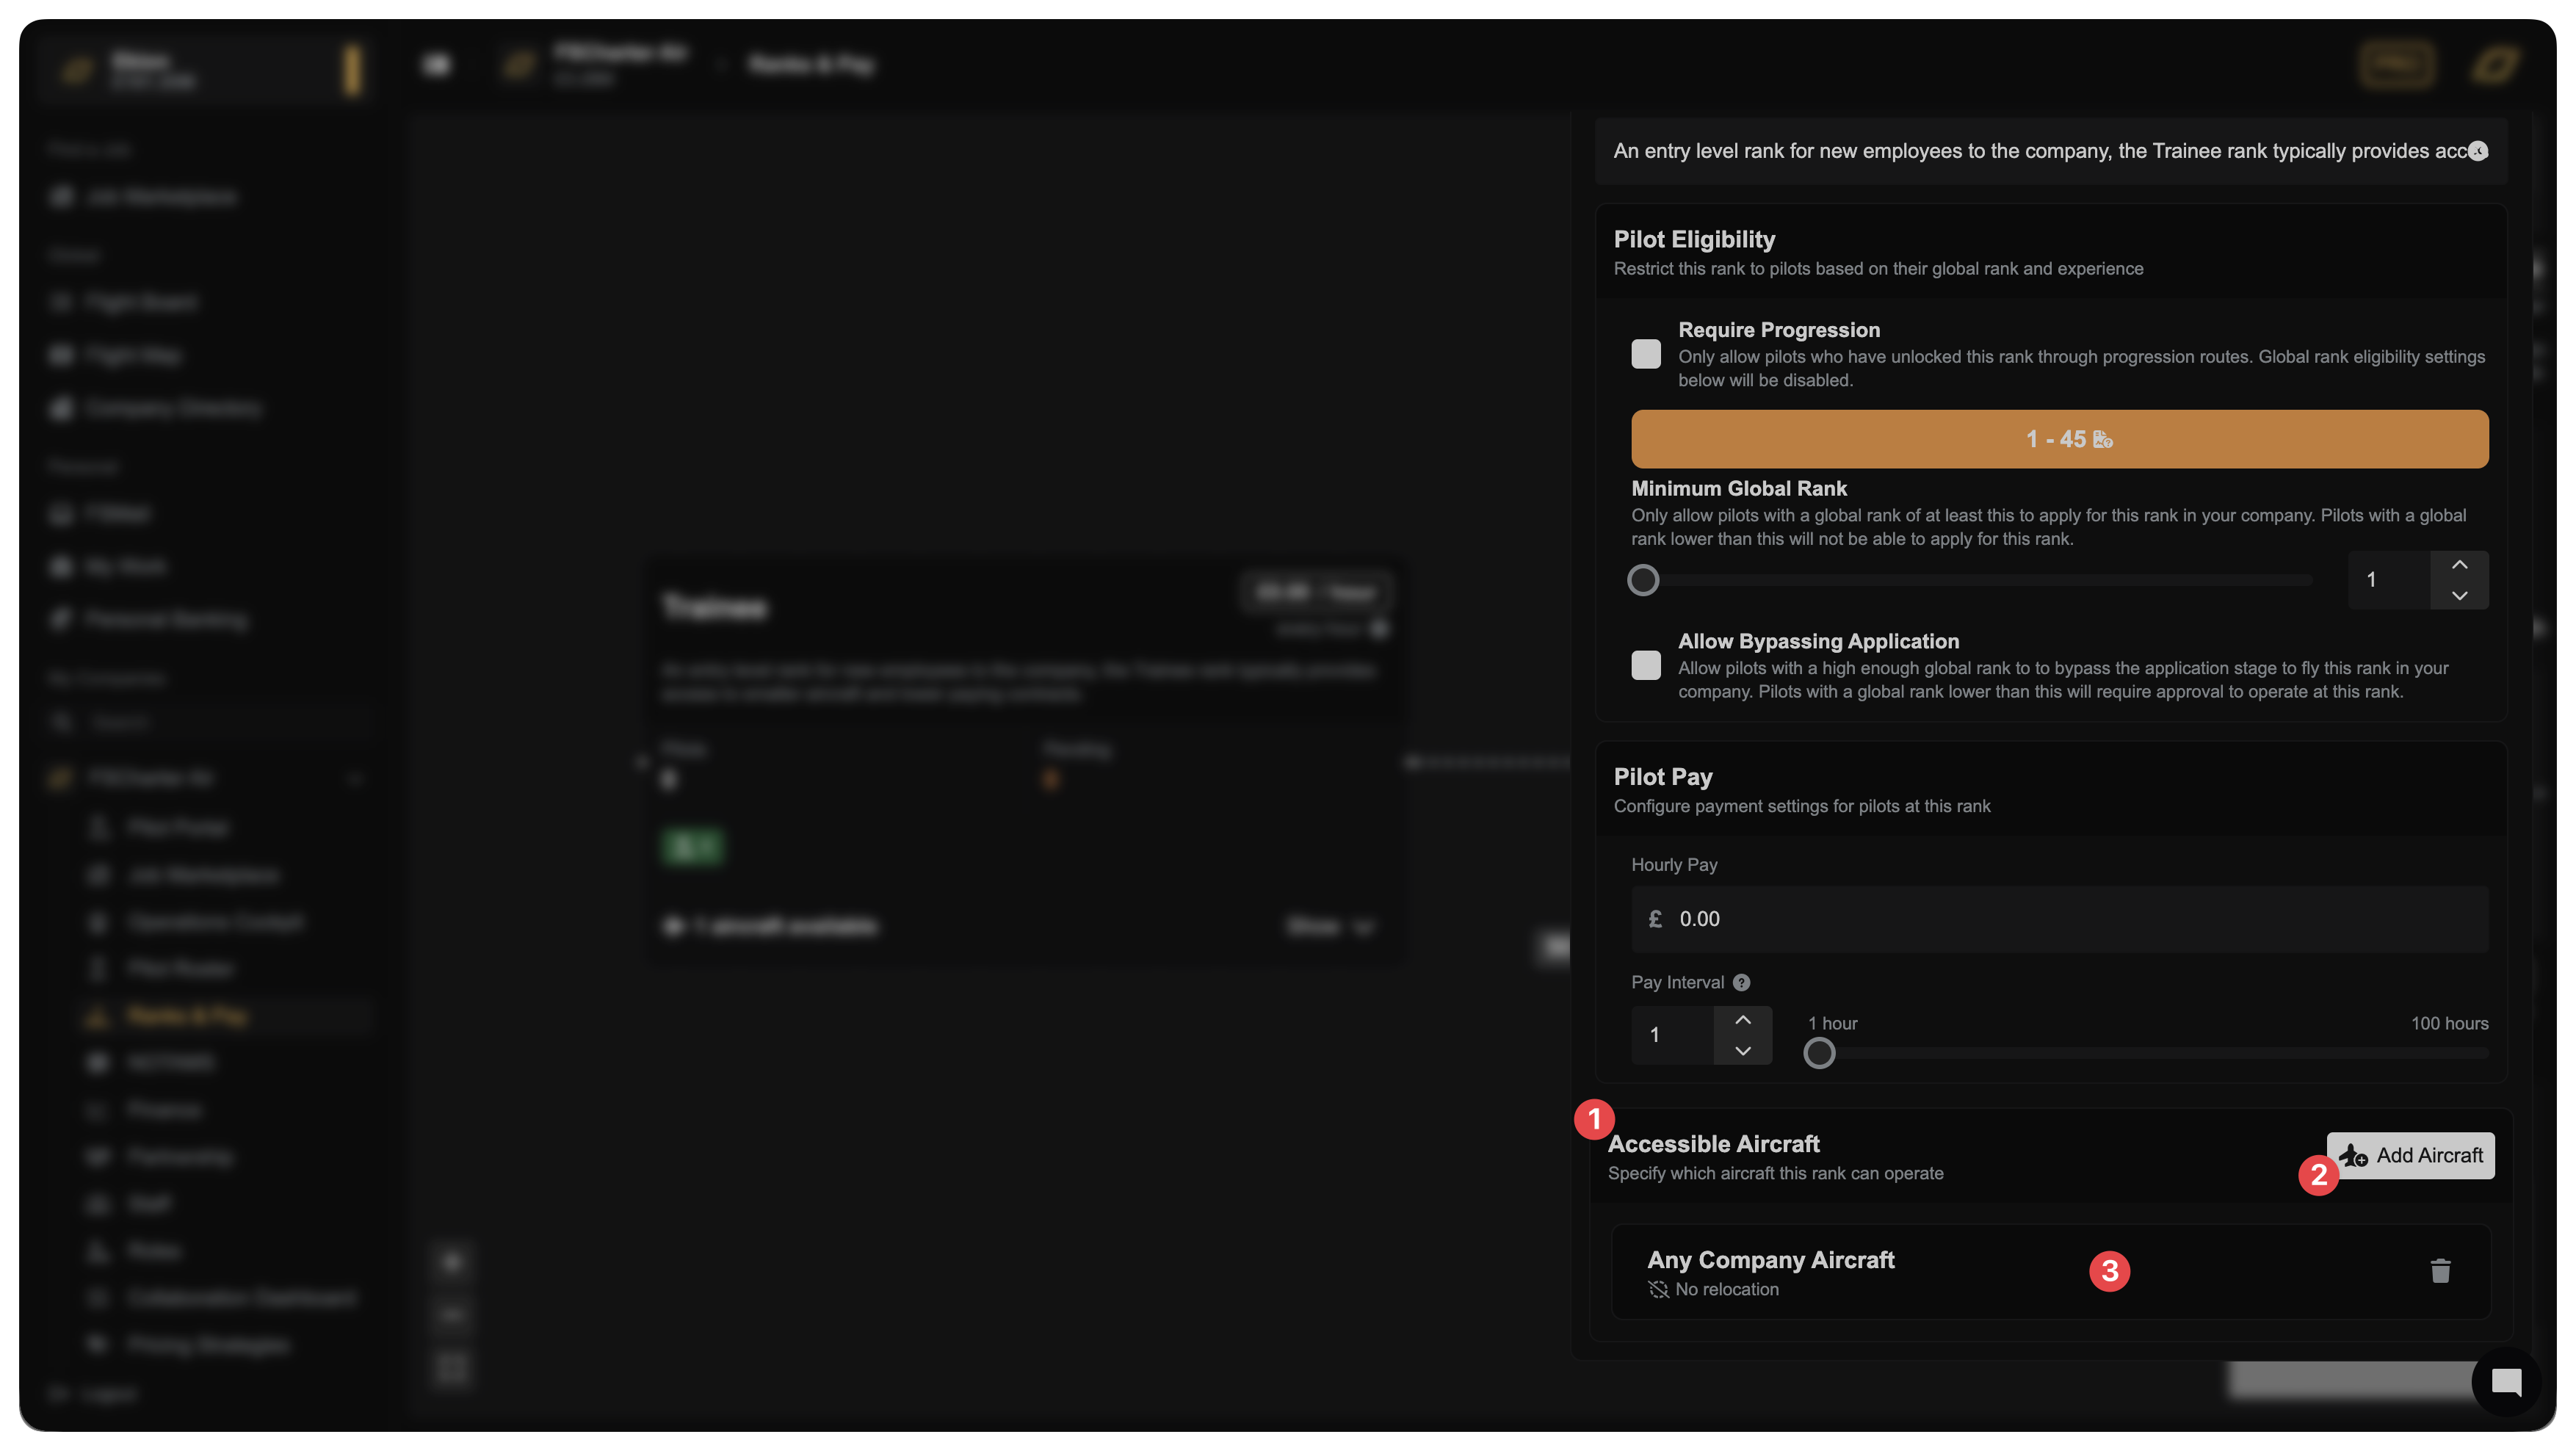
Task: Increase minimum global rank with up arrow
Action: 2459,565
